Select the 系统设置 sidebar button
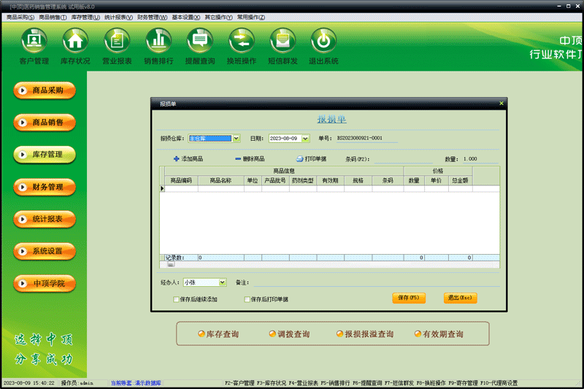Image resolution: width=584 pixels, height=389 pixels. pos(45,251)
